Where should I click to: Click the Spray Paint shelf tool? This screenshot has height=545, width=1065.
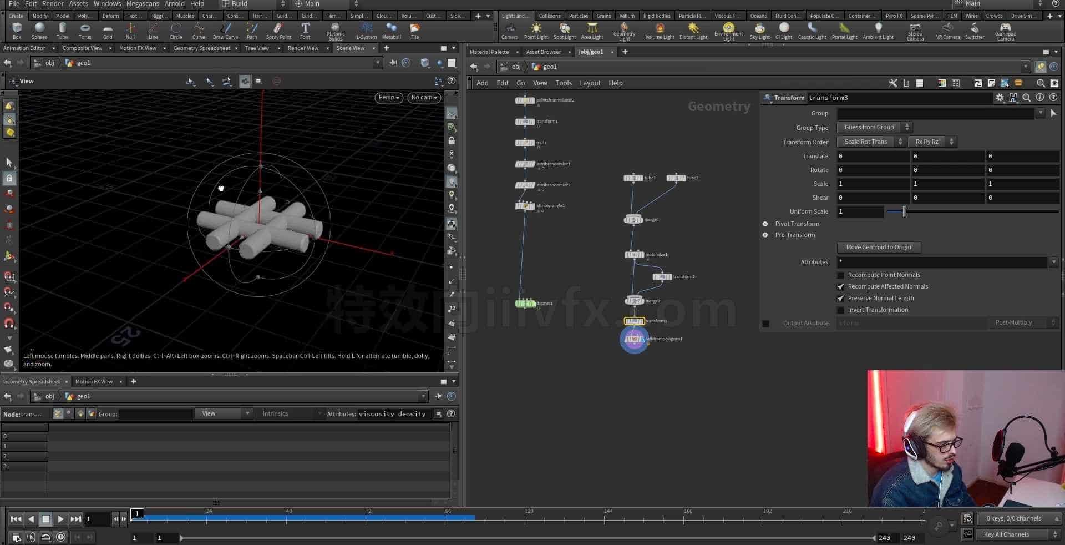pos(278,31)
